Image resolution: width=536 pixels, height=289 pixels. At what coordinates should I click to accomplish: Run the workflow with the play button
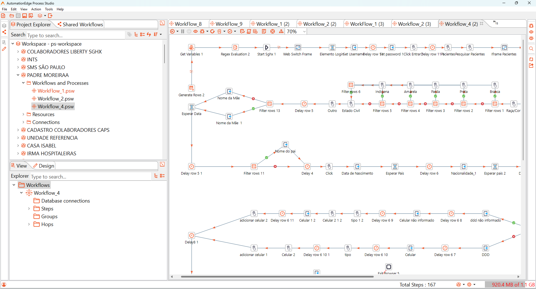[x=172, y=31]
